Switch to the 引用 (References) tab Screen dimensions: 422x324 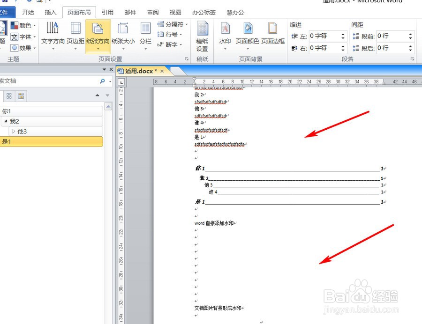coord(108,12)
